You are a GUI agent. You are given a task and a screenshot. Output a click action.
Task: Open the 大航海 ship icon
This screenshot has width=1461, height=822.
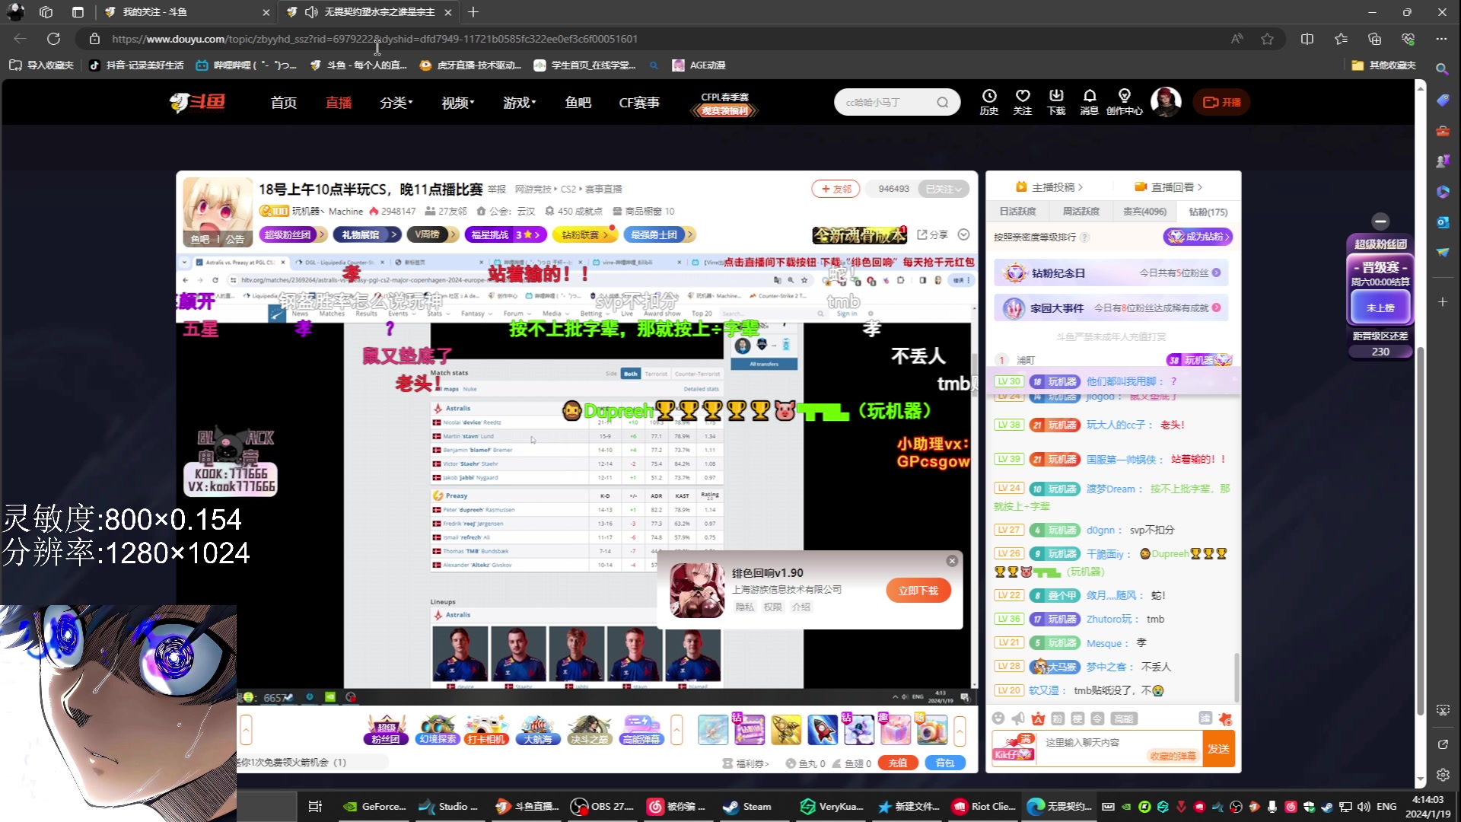[538, 730]
